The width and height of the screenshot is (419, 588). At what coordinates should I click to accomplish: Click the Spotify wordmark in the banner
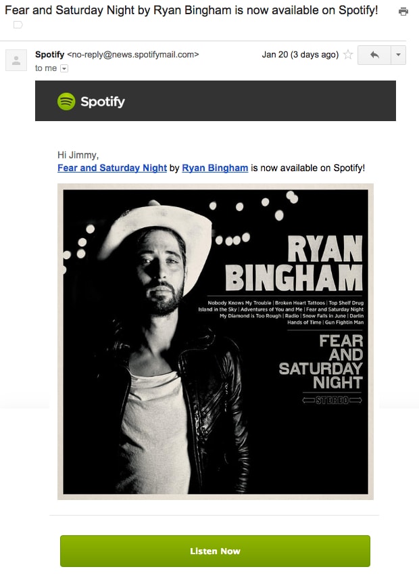pyautogui.click(x=103, y=101)
